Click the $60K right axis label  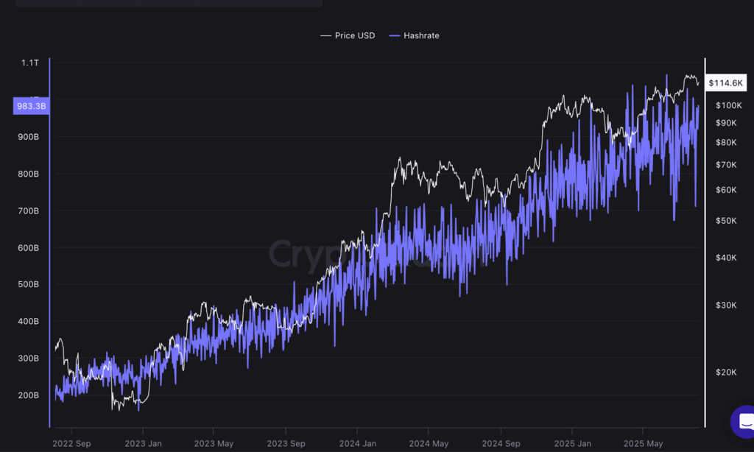(726, 190)
